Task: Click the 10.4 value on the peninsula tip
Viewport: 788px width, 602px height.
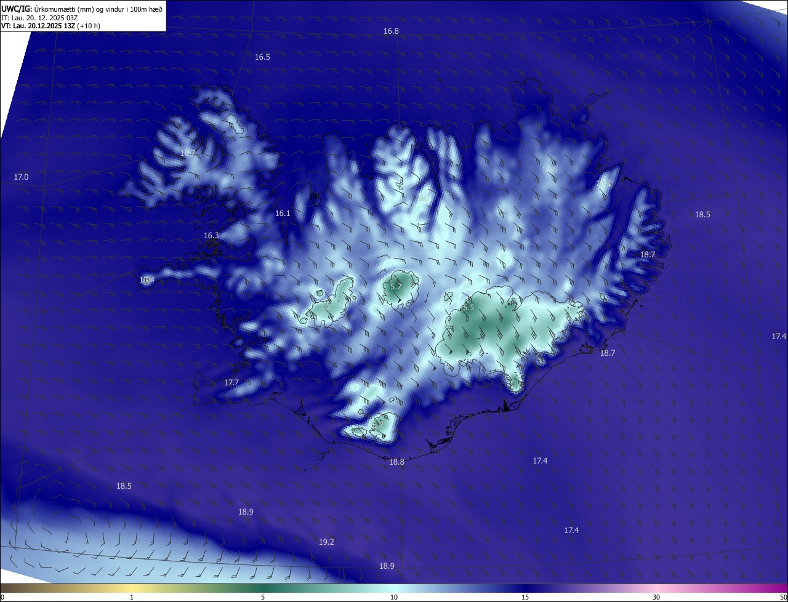Action: [x=147, y=280]
